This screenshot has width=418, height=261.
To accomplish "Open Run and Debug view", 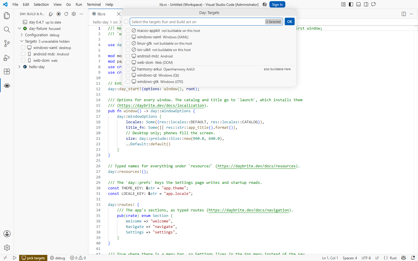I will [x=7, y=57].
